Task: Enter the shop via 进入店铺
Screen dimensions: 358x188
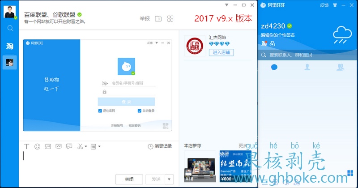Action: [221, 52]
